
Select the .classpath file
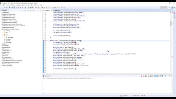click(x=8, y=39)
